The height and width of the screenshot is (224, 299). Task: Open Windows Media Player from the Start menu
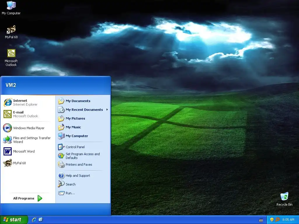point(28,128)
